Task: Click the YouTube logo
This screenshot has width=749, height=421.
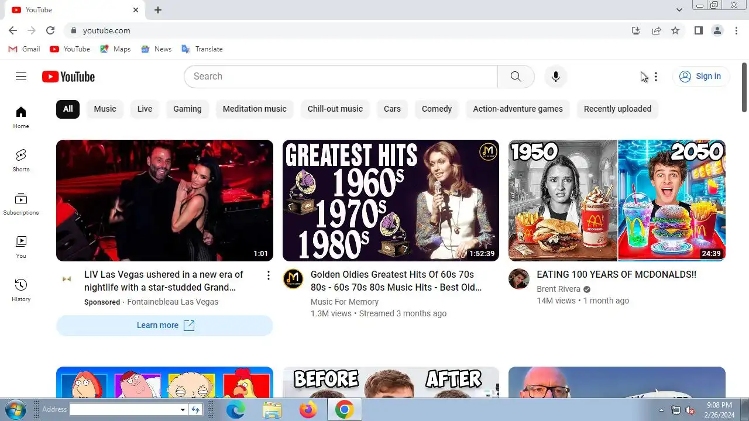Action: pyautogui.click(x=68, y=77)
